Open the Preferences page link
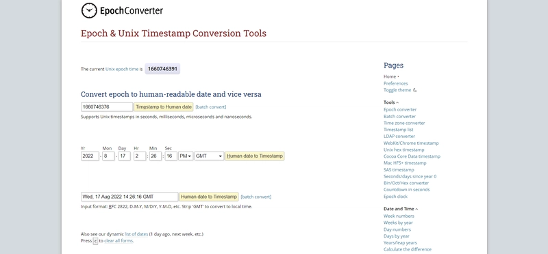The image size is (548, 254). 396,83
